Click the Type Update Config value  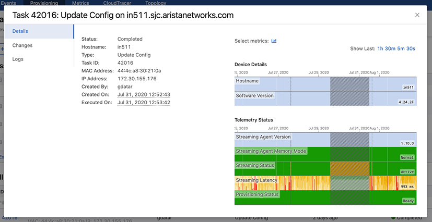pos(134,55)
